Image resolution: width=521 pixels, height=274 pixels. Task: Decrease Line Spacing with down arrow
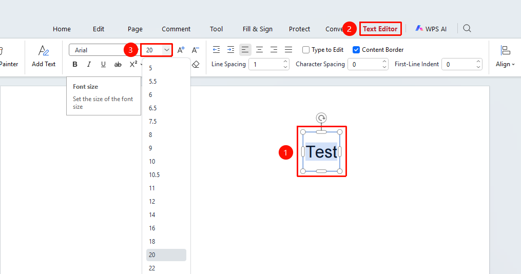click(285, 67)
